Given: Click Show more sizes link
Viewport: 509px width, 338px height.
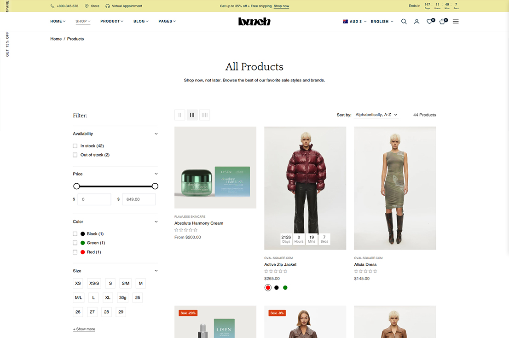Looking at the screenshot, I should pyautogui.click(x=84, y=329).
